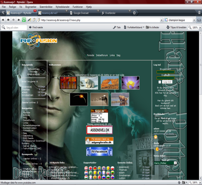
Task: Open the status bar zoom dropdown arrow
Action: [200, 183]
